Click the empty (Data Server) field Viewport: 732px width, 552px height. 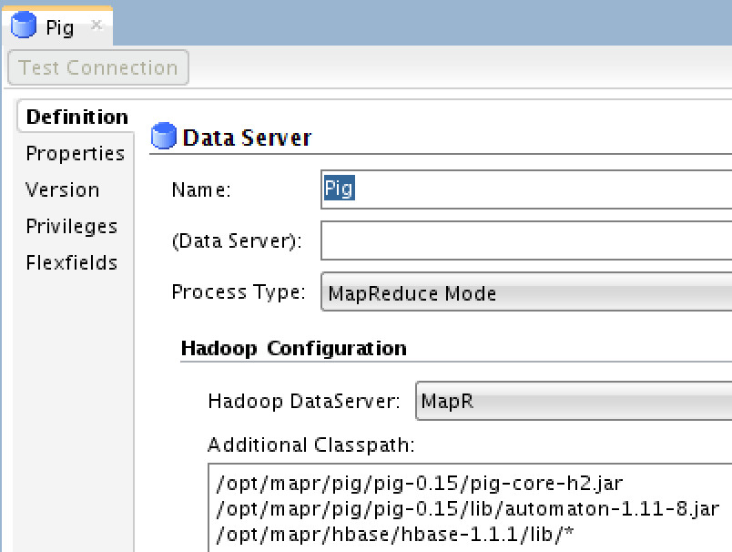coord(526,240)
